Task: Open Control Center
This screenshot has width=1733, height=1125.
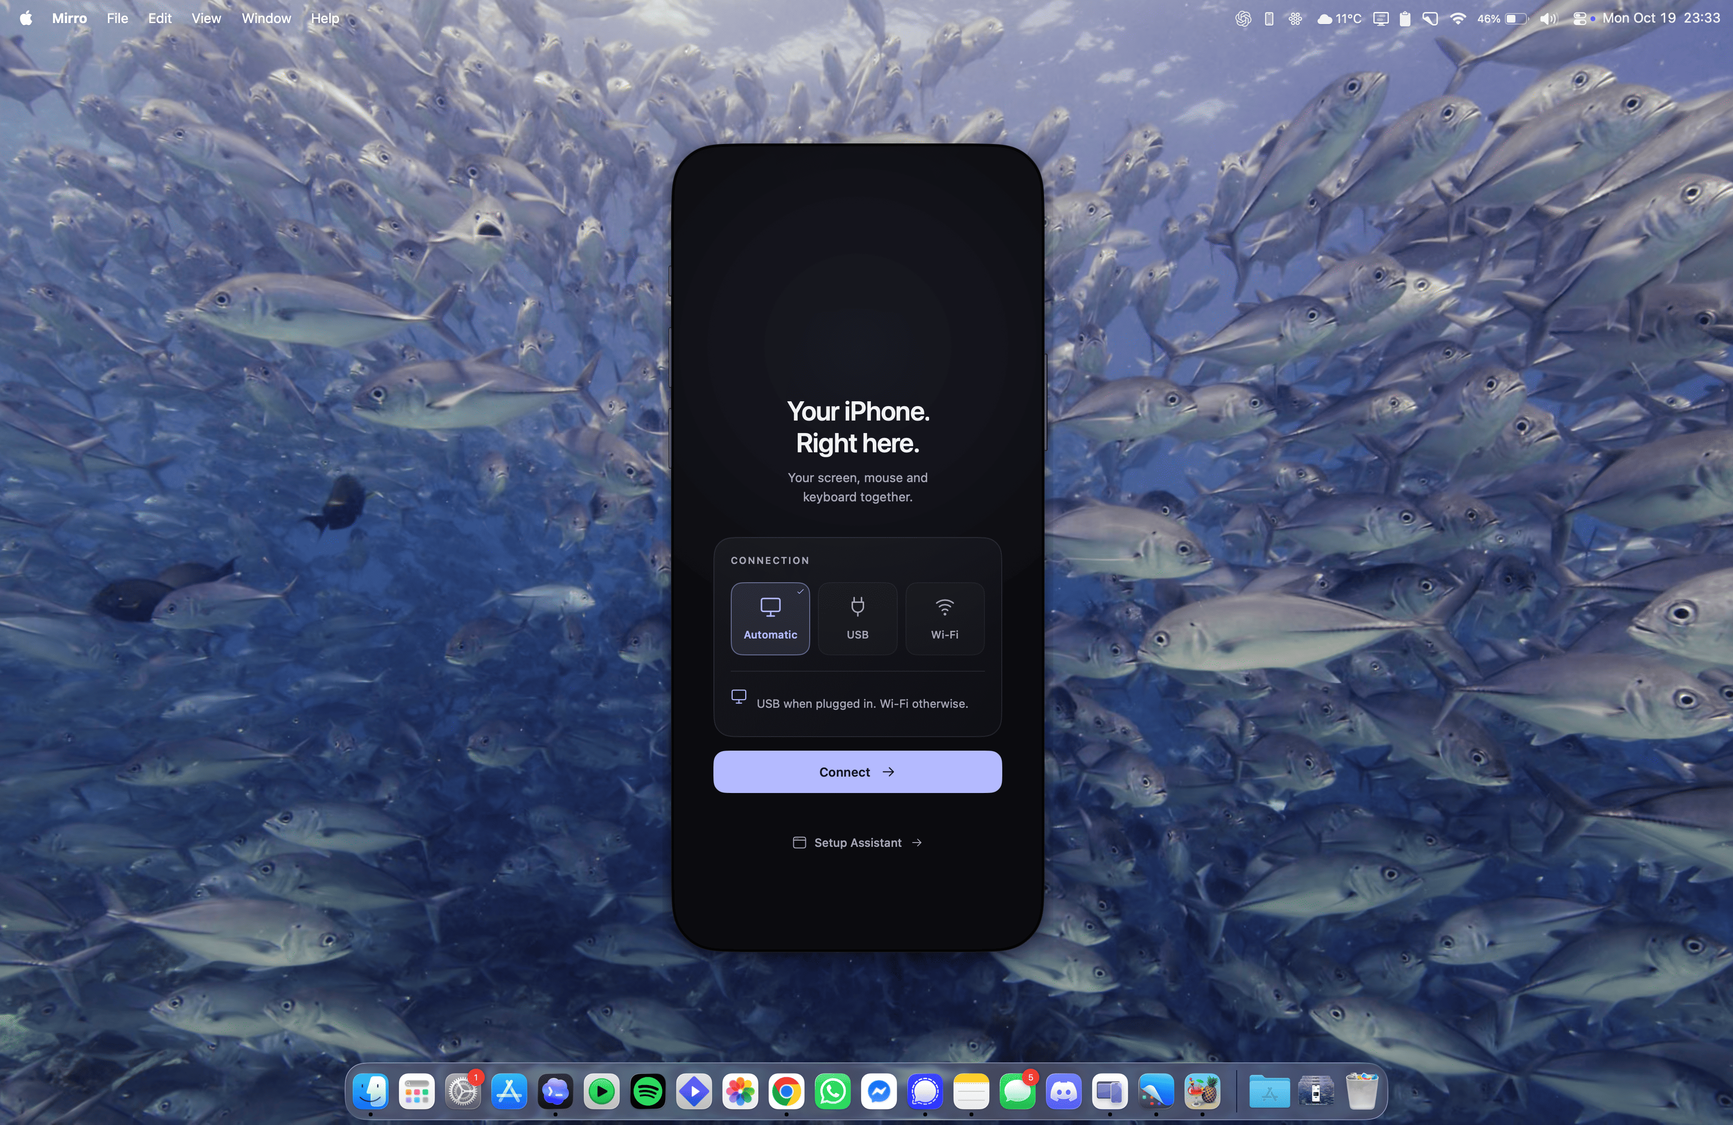Action: click(1579, 19)
